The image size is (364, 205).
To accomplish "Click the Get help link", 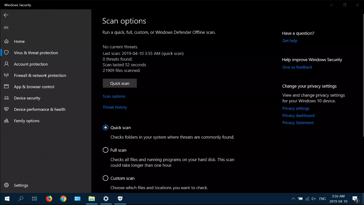I will click(x=290, y=41).
